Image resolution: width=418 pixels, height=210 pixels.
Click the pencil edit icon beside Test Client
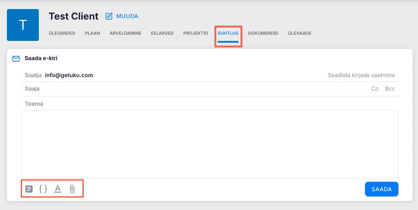coord(109,16)
